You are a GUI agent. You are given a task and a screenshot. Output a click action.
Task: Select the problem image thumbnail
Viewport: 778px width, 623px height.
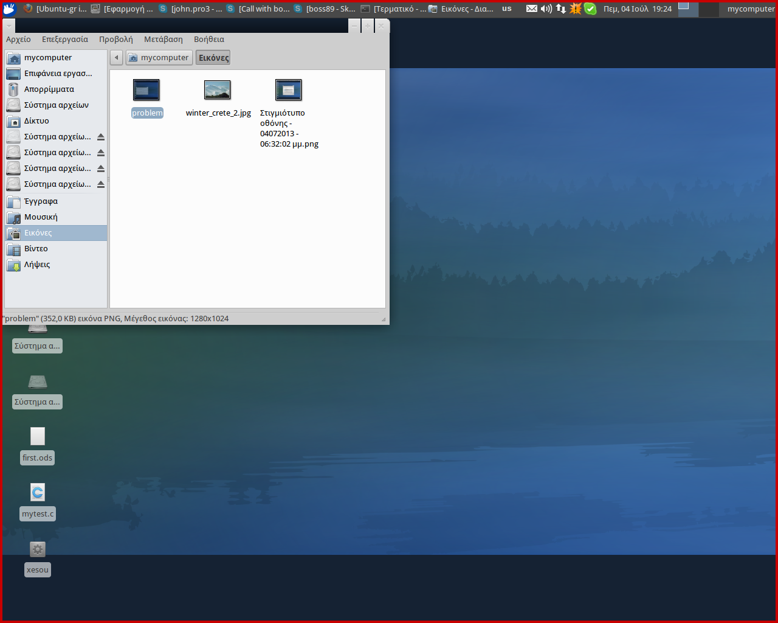(x=146, y=90)
